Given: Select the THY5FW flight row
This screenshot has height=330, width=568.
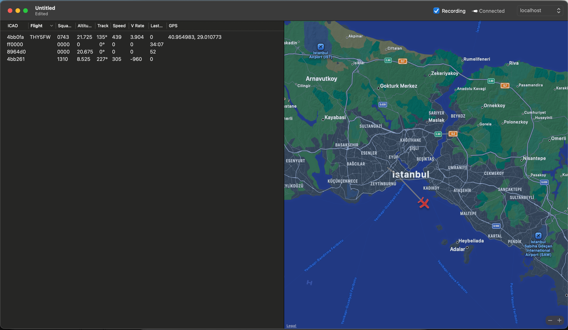Looking at the screenshot, I should tap(40, 37).
